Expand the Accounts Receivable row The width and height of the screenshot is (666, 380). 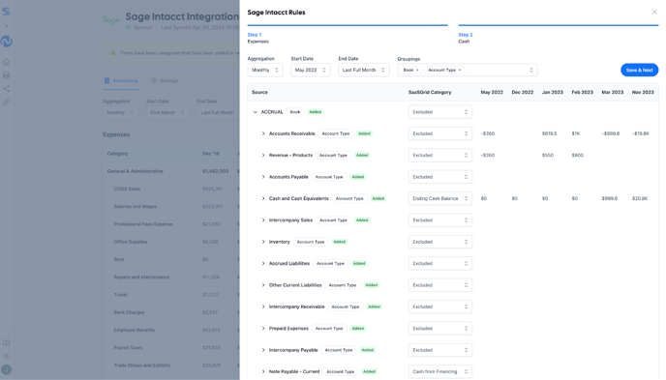[x=263, y=133]
